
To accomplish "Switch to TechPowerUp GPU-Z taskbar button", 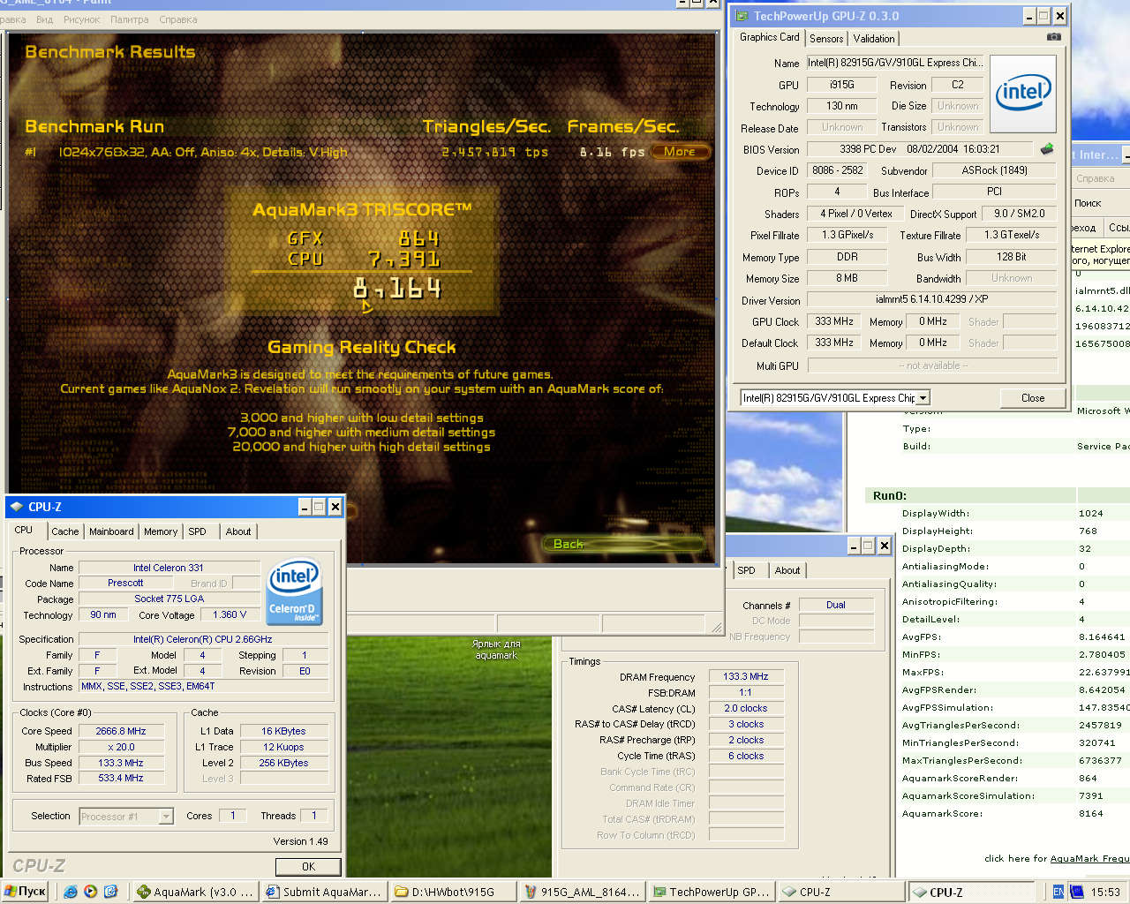I will point(712,892).
